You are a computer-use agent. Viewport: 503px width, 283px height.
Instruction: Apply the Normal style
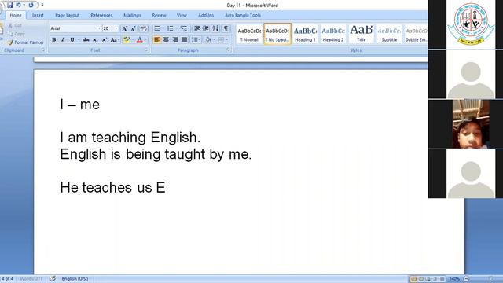[249, 34]
